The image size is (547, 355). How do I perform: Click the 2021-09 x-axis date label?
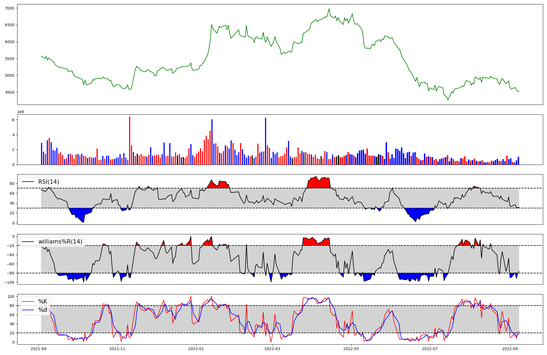(38, 349)
